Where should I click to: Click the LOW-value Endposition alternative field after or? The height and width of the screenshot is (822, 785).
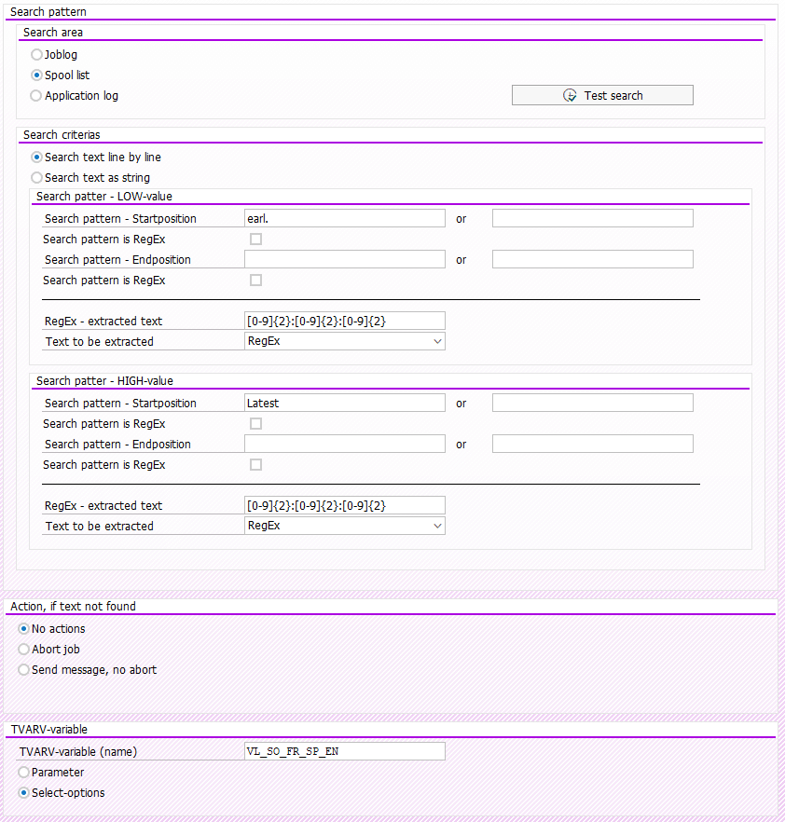[593, 259]
